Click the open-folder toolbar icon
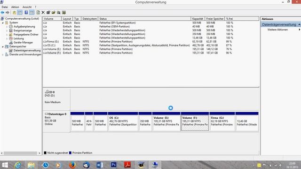This screenshot has width=301, height=169. 53,13
